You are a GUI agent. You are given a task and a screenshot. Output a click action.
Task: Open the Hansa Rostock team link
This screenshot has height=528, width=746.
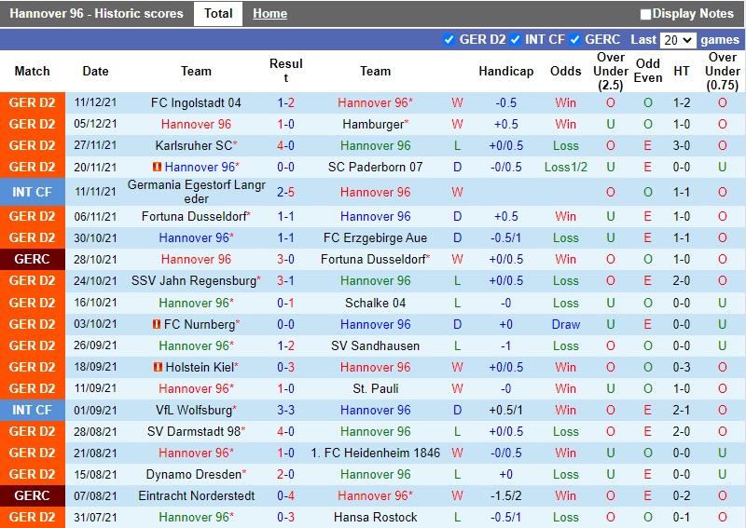[x=376, y=517]
